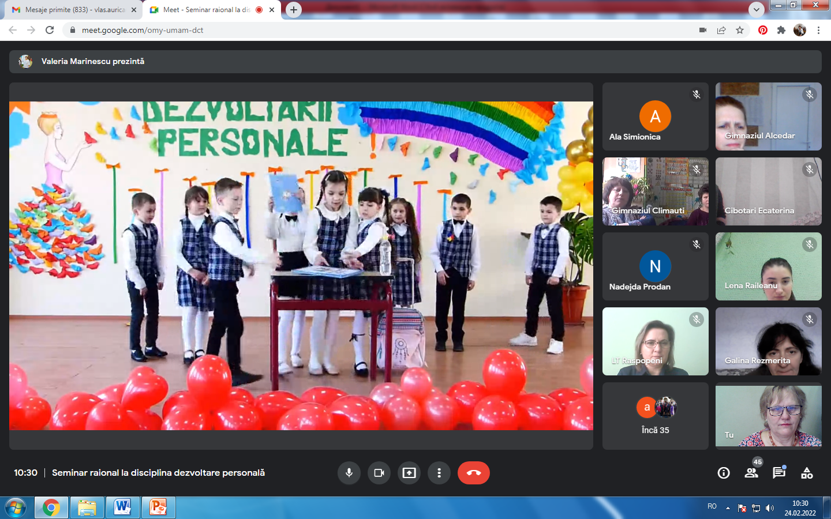Click the Pinterest extension icon
This screenshot has height=519, width=831.
(763, 30)
